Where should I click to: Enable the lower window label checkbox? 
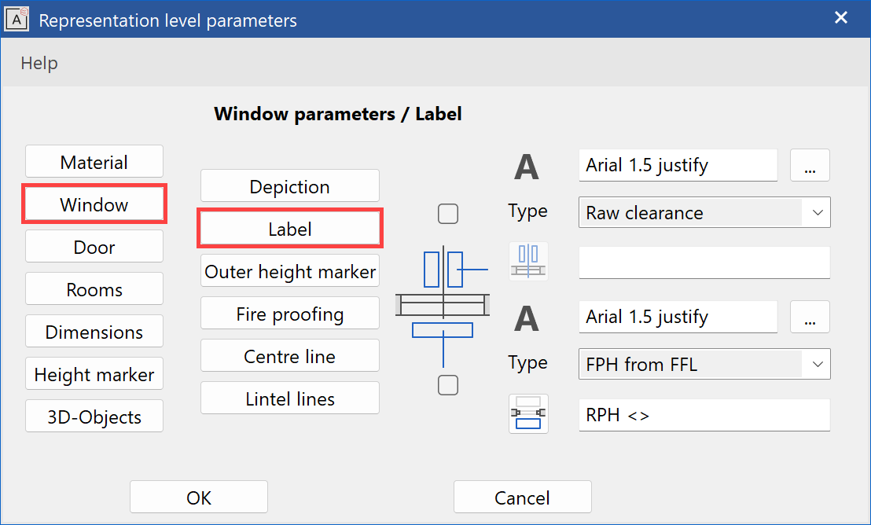[448, 385]
